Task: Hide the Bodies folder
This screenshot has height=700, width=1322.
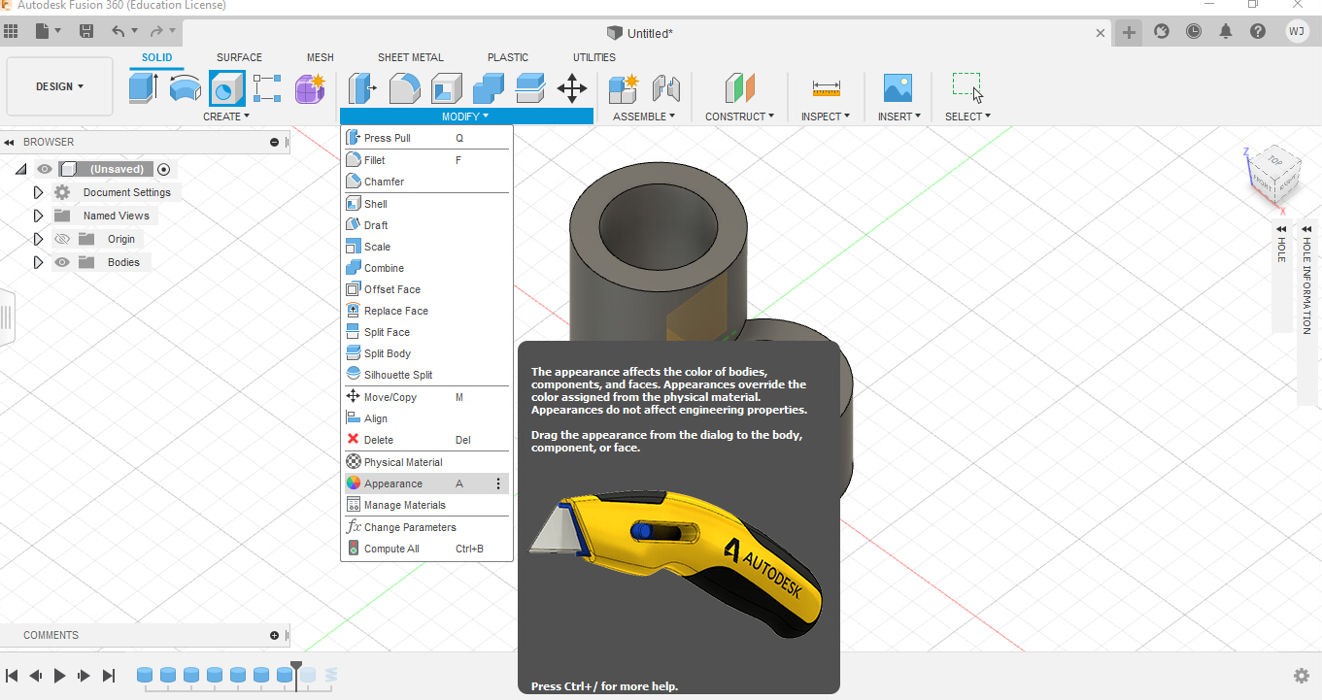Action: pyautogui.click(x=61, y=261)
